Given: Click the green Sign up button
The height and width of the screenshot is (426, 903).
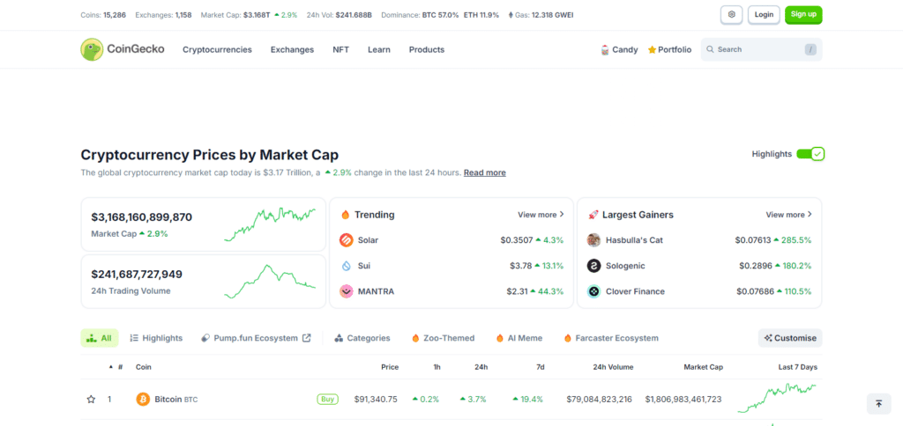Looking at the screenshot, I should point(803,14).
